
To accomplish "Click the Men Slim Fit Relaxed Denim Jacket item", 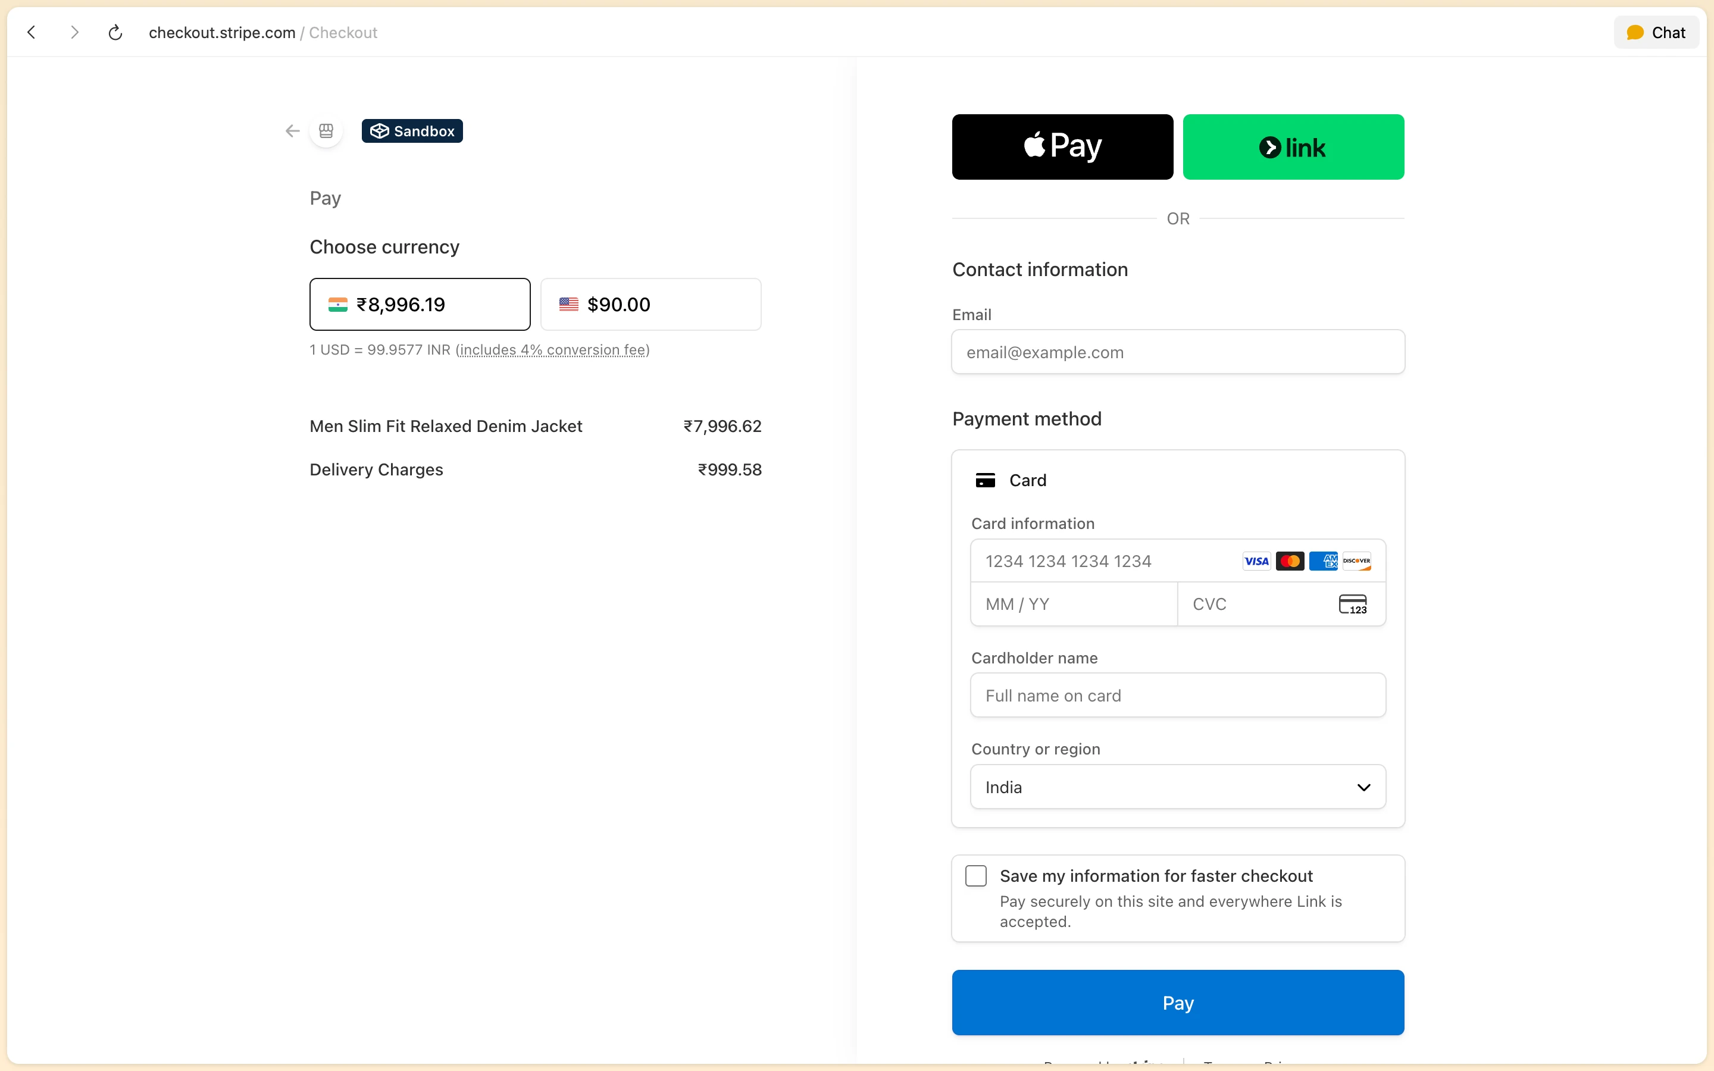I will tap(446, 427).
